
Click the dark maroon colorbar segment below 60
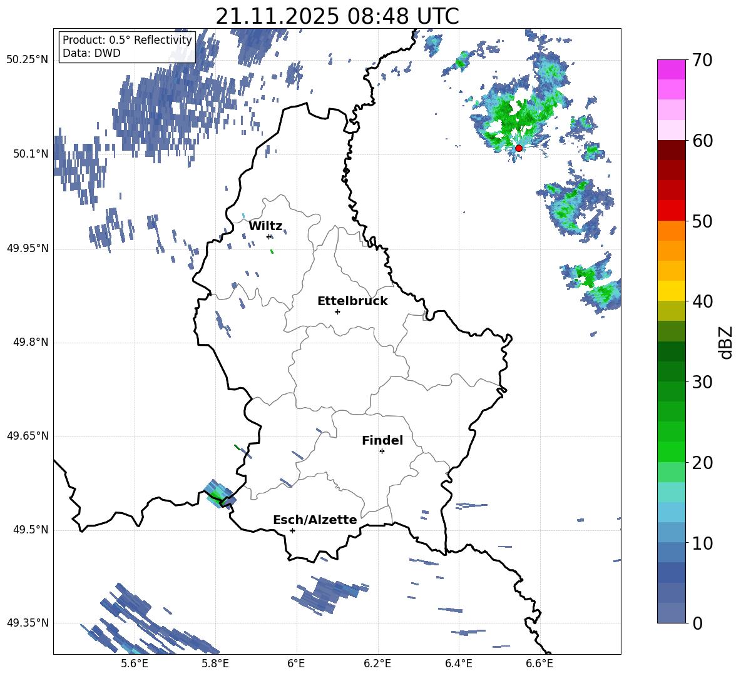coord(671,150)
